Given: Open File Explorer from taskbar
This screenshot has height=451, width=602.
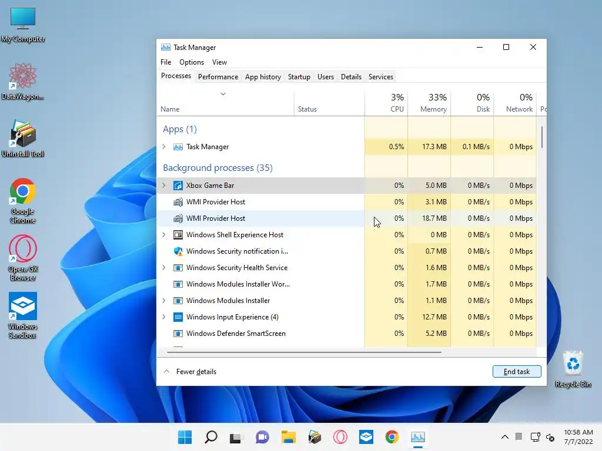Looking at the screenshot, I should coord(288,437).
